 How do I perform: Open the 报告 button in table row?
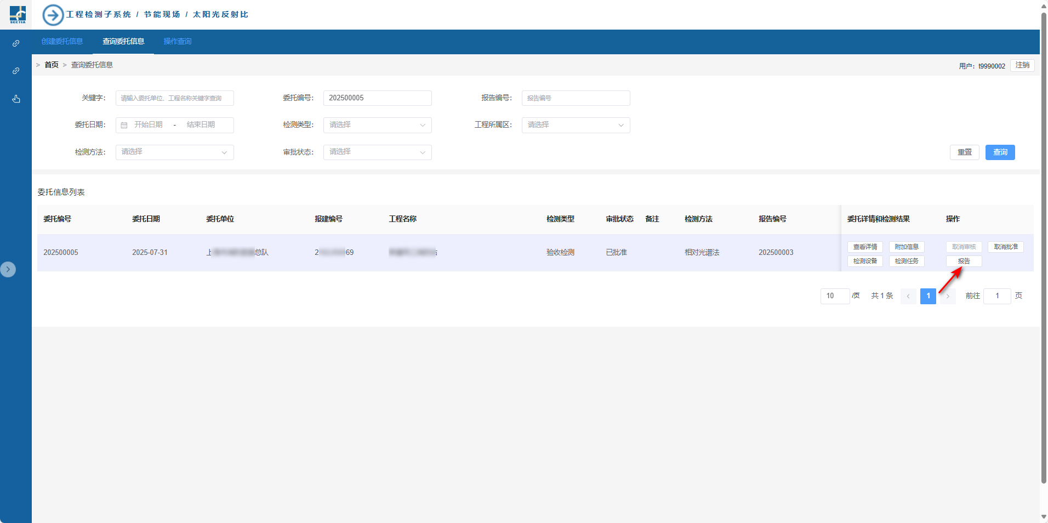click(964, 261)
